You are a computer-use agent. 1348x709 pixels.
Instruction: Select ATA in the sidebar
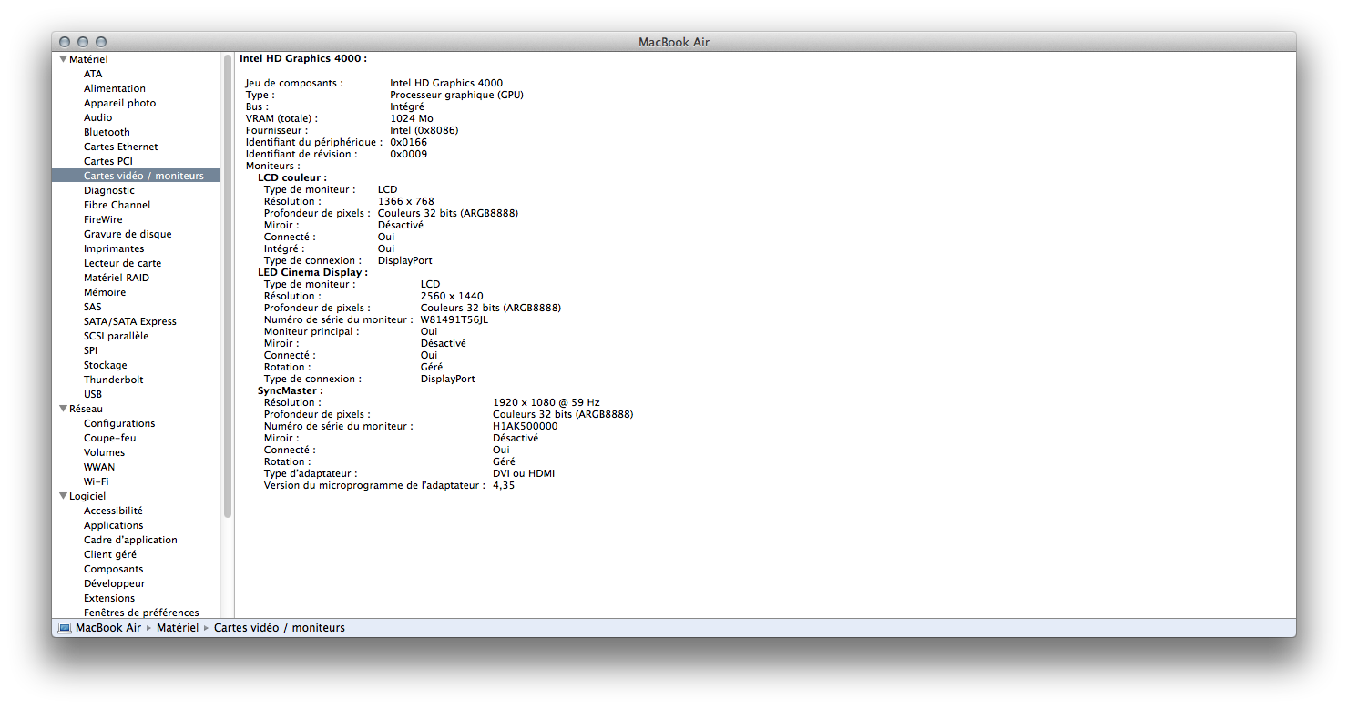tap(93, 74)
